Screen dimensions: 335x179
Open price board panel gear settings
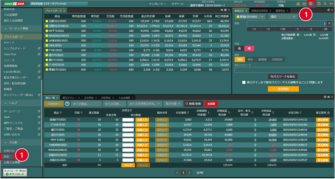pyautogui.click(x=225, y=10)
